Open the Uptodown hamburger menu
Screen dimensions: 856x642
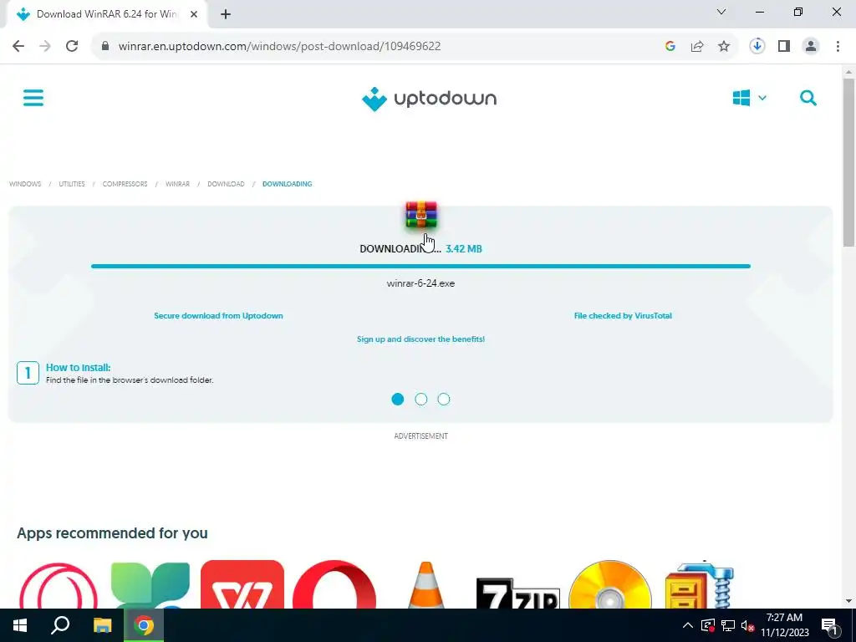coord(33,99)
